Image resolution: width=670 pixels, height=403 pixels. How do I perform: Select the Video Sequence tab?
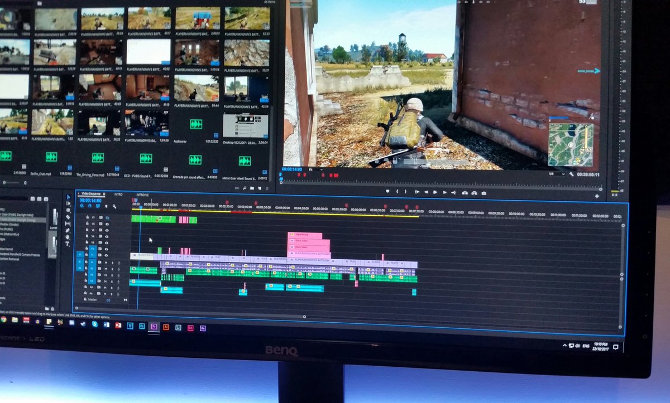pos(92,193)
